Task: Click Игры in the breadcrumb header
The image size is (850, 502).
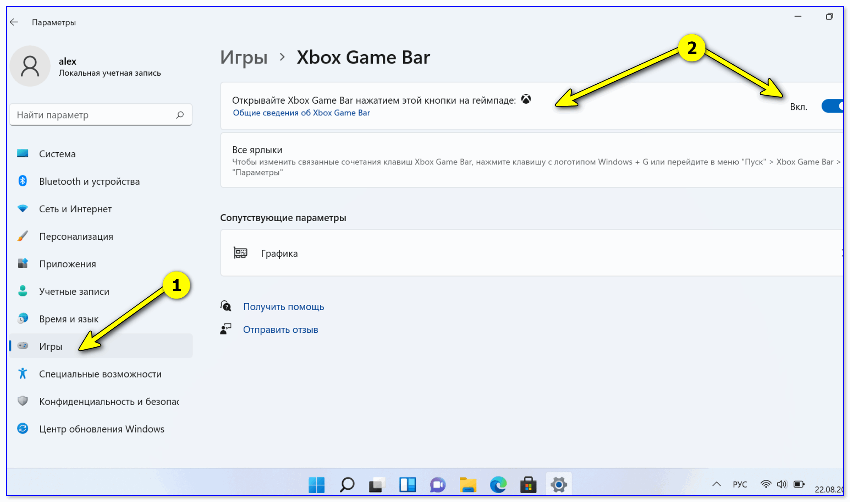Action: tap(244, 58)
